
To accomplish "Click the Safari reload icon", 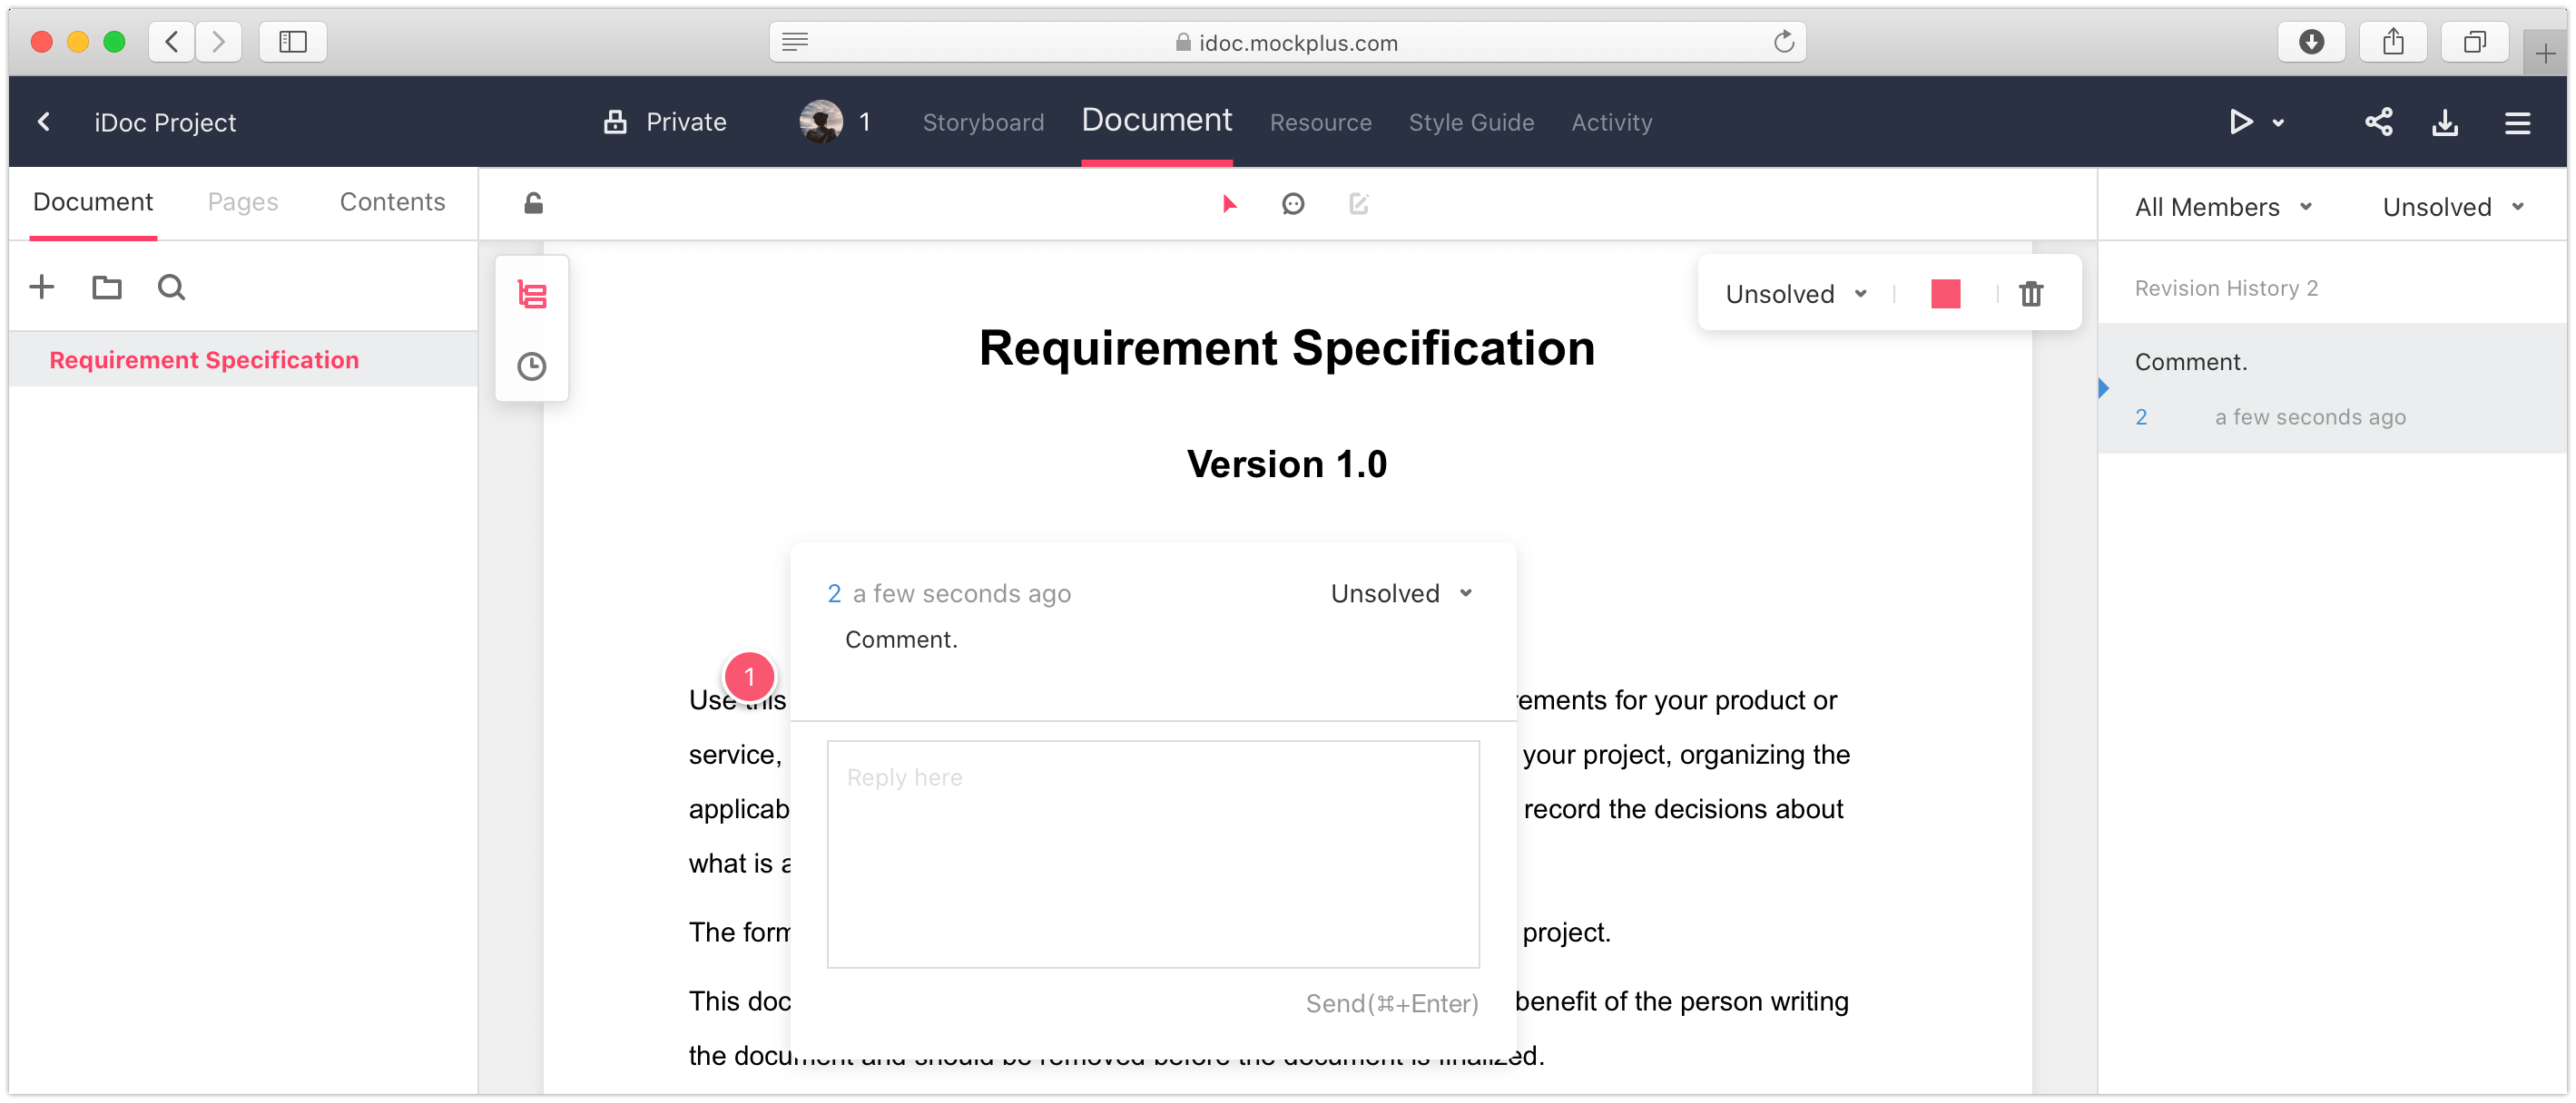I will (1783, 42).
